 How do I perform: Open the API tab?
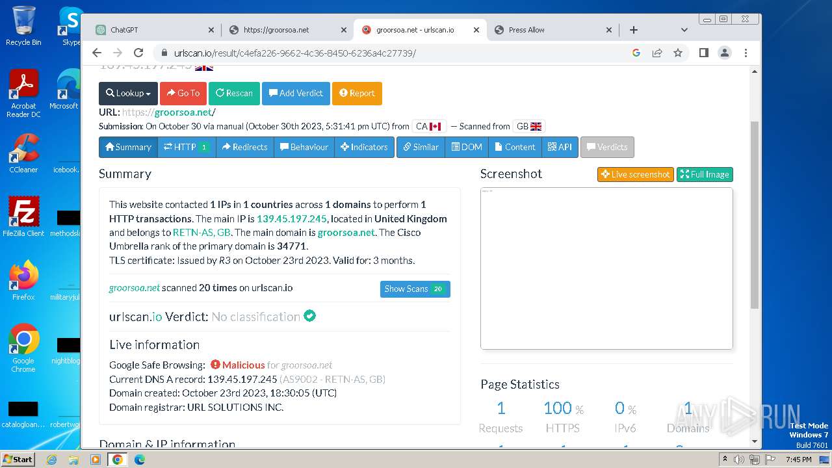(560, 147)
